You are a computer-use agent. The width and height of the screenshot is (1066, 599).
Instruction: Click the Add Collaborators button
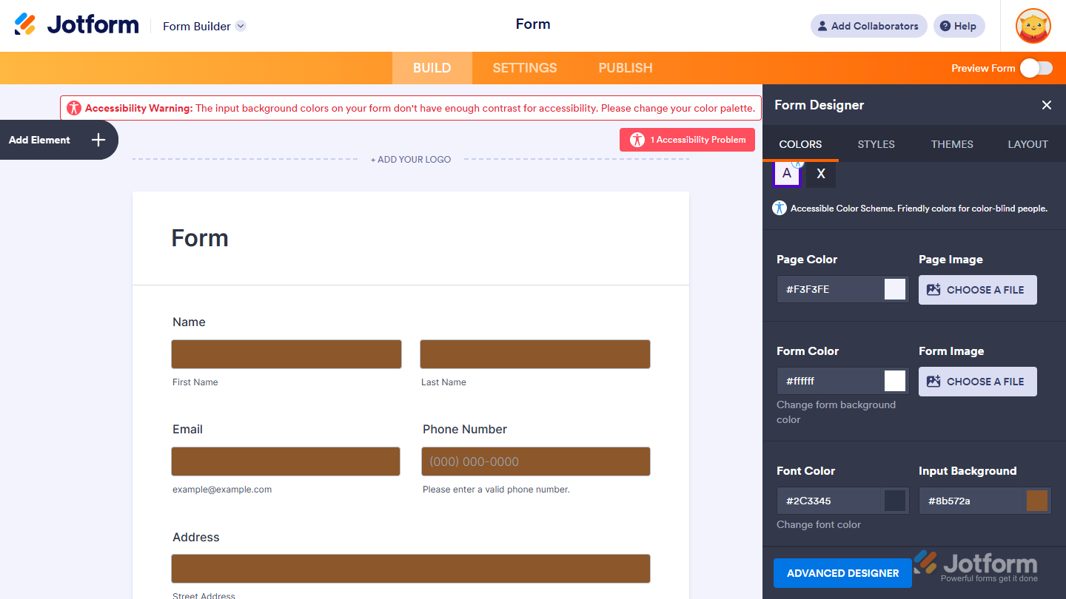(x=868, y=26)
